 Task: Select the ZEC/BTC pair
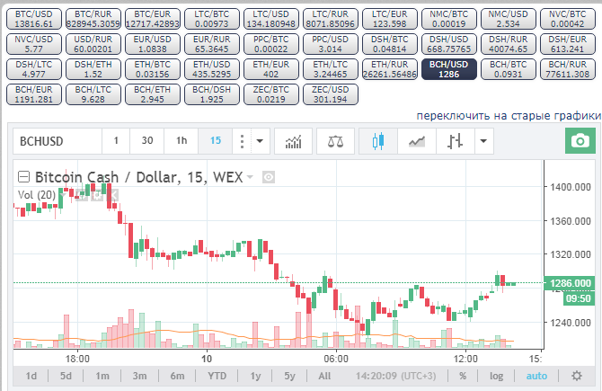[271, 94]
